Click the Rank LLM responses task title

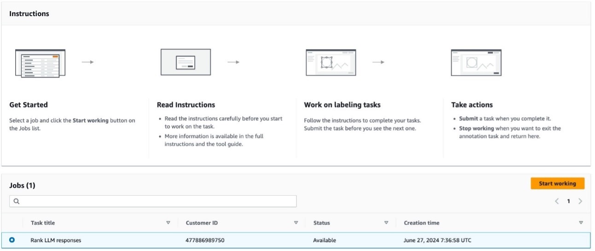point(56,240)
